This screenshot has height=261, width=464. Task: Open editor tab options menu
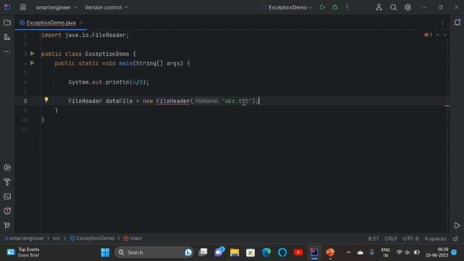click(442, 22)
